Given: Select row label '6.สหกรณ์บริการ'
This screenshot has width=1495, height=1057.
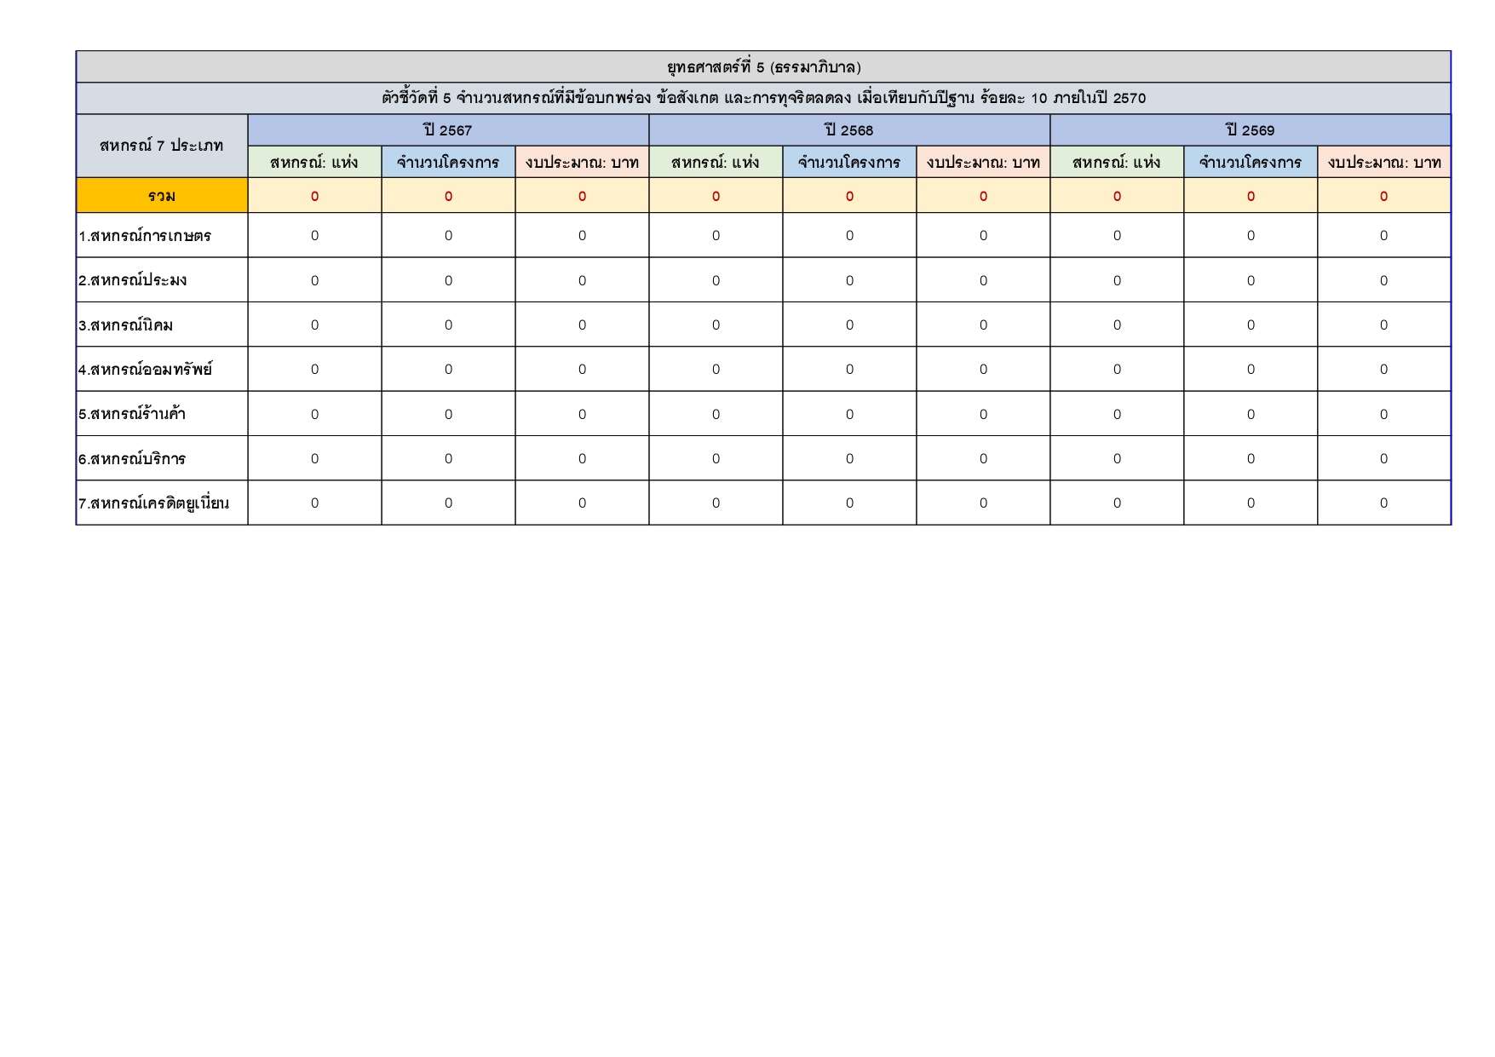Looking at the screenshot, I should click(162, 458).
